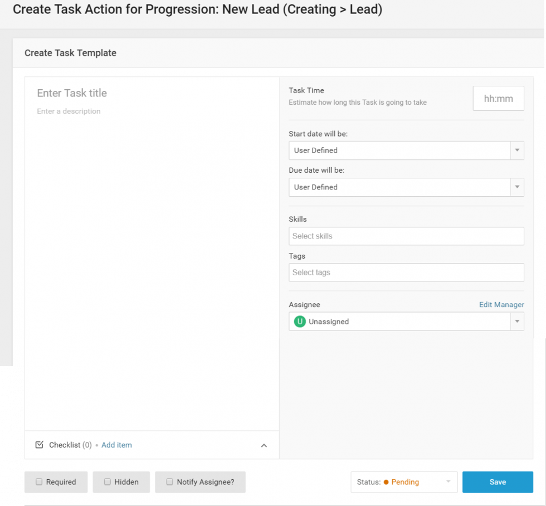
Task: Click the dropdown arrow beside Start date field
Action: pyautogui.click(x=516, y=150)
